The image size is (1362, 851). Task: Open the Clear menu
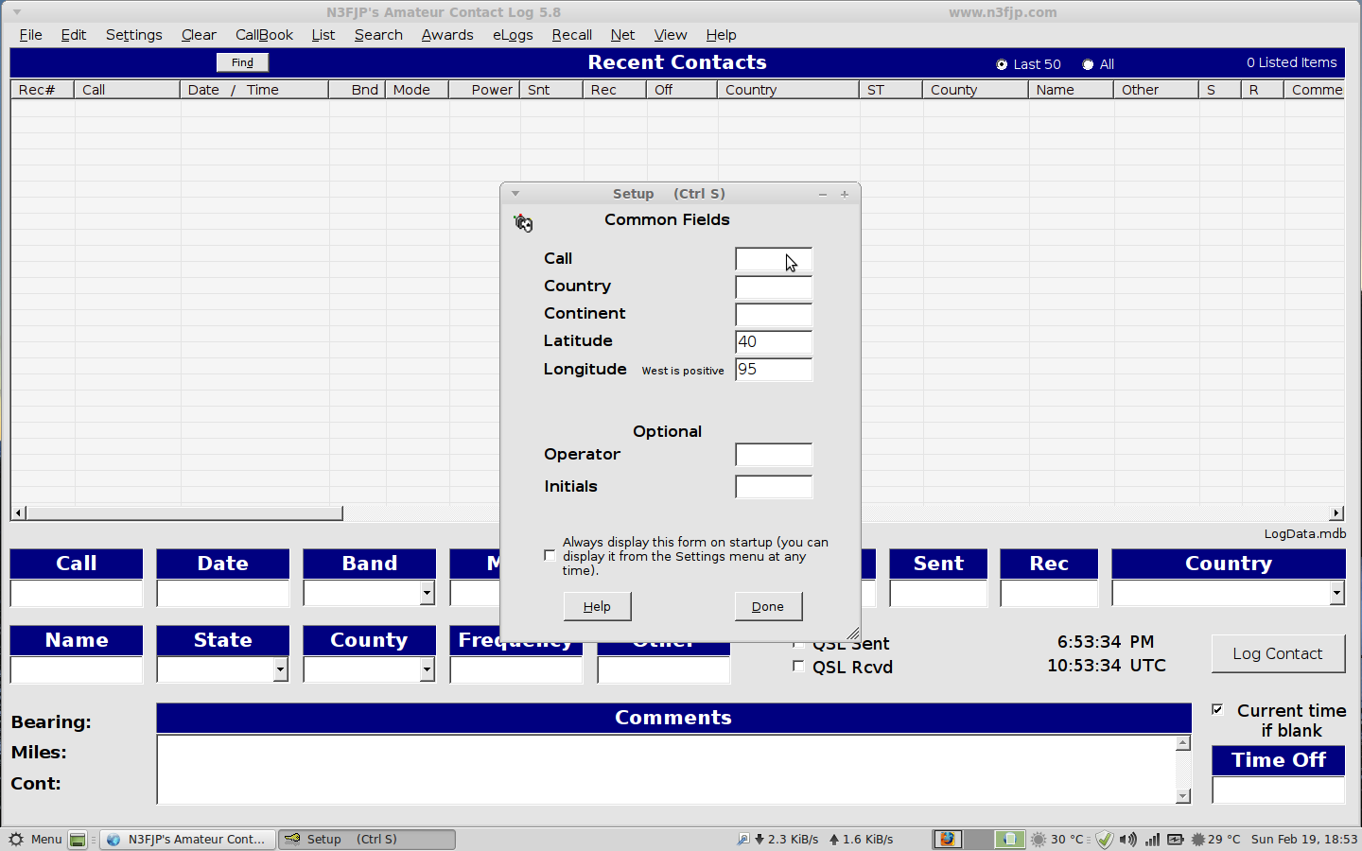(x=199, y=35)
